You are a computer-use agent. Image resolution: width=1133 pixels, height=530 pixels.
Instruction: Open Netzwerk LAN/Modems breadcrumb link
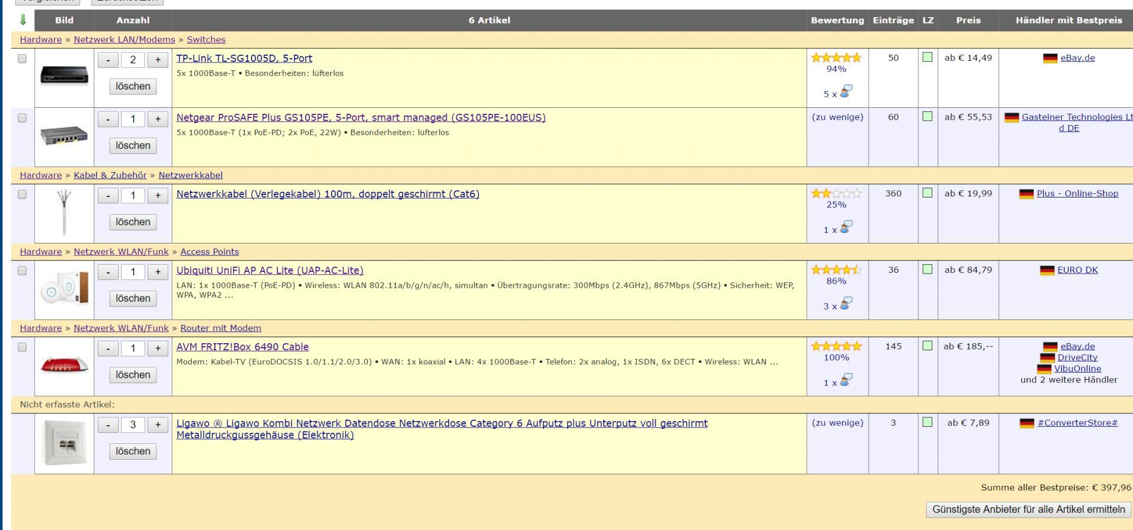(x=125, y=39)
